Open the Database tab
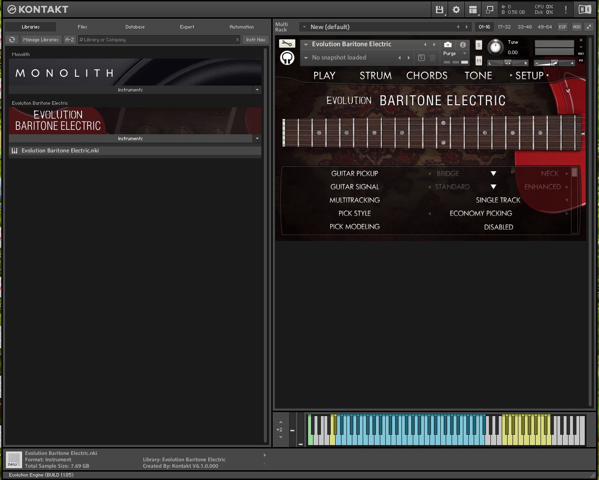 [x=135, y=27]
